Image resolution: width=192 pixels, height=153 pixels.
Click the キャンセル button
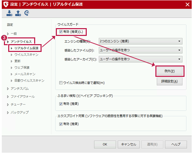point(129,144)
